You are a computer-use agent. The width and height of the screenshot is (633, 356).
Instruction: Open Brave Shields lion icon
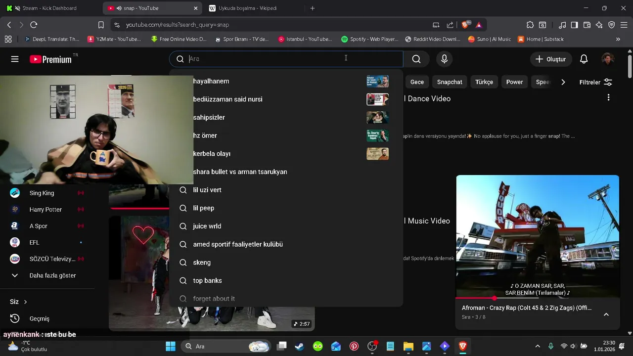(x=466, y=24)
